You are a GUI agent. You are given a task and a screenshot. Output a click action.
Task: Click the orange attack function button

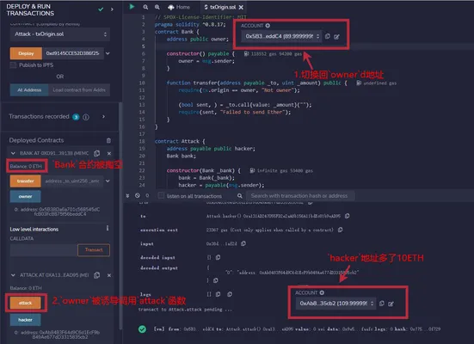click(x=26, y=303)
